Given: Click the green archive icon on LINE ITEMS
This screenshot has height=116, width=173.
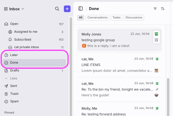Looking at the screenshot, I should [157, 59].
